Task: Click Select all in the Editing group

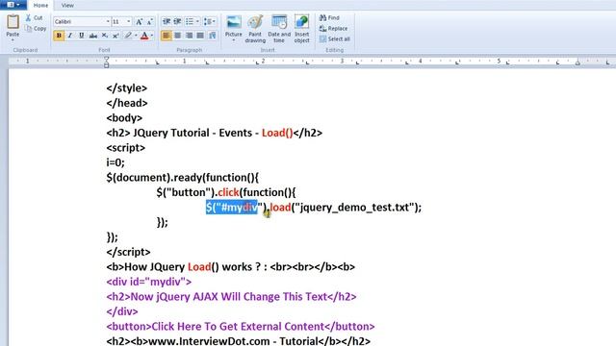Action: (334, 39)
